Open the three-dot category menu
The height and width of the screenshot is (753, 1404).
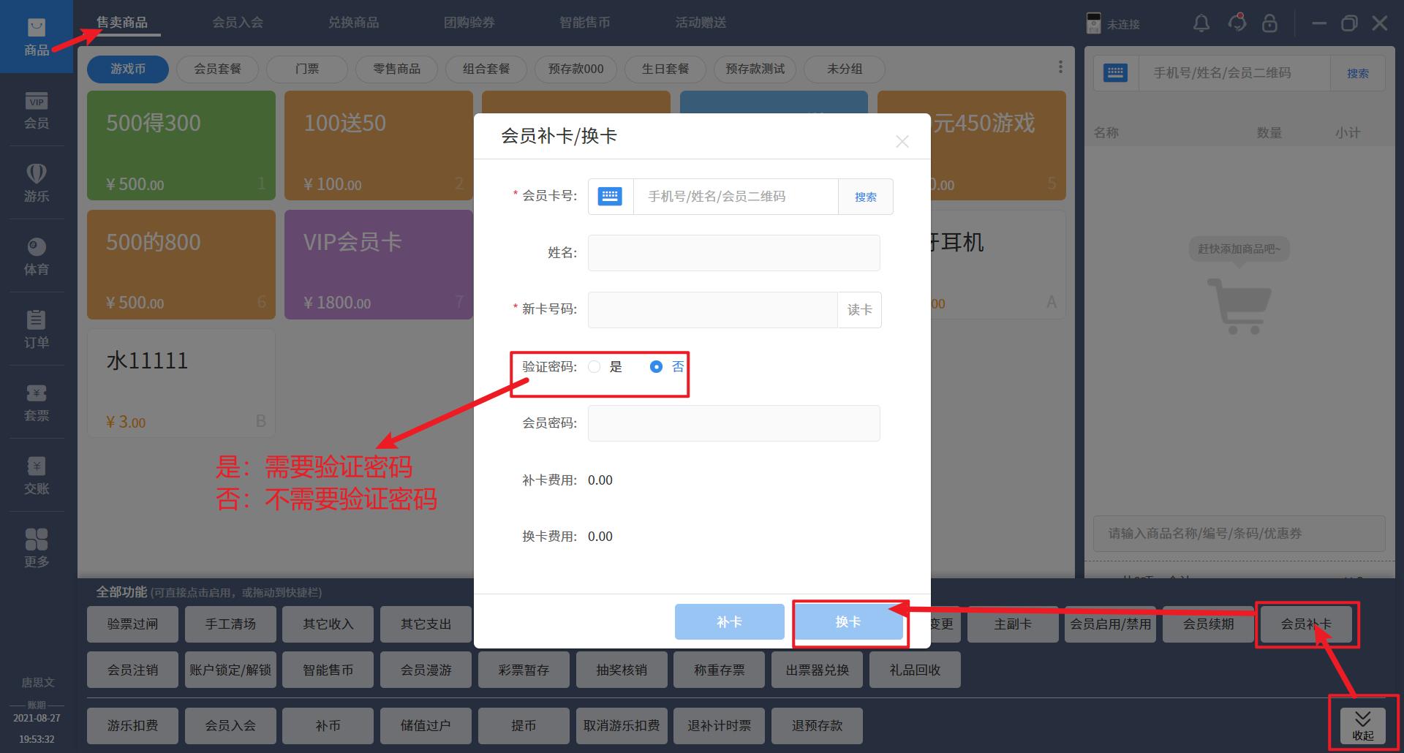pyautogui.click(x=1060, y=67)
